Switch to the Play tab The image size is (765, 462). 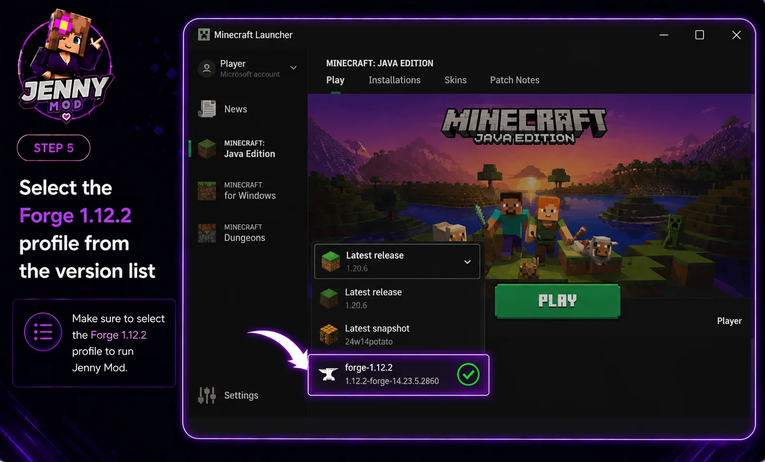pos(335,80)
